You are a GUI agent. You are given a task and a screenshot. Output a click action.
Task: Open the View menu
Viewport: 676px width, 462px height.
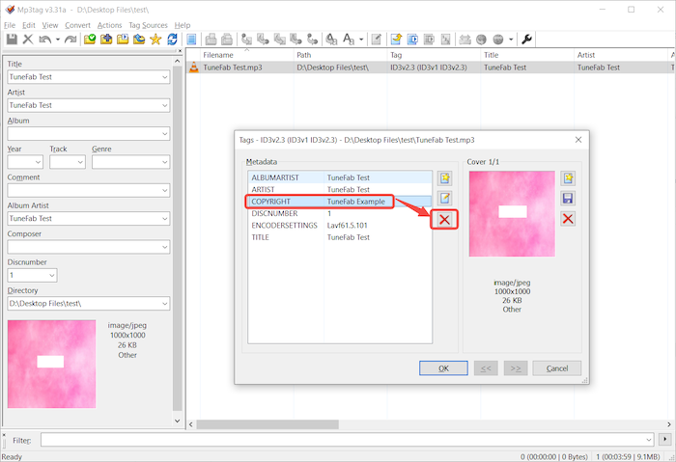click(x=50, y=25)
